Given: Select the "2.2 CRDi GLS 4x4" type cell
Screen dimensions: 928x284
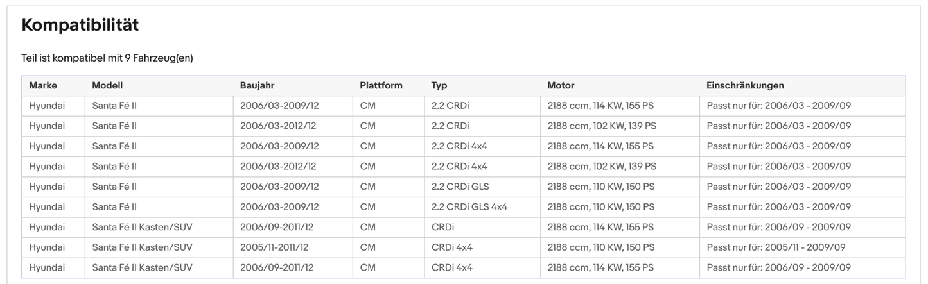Looking at the screenshot, I should [469, 207].
